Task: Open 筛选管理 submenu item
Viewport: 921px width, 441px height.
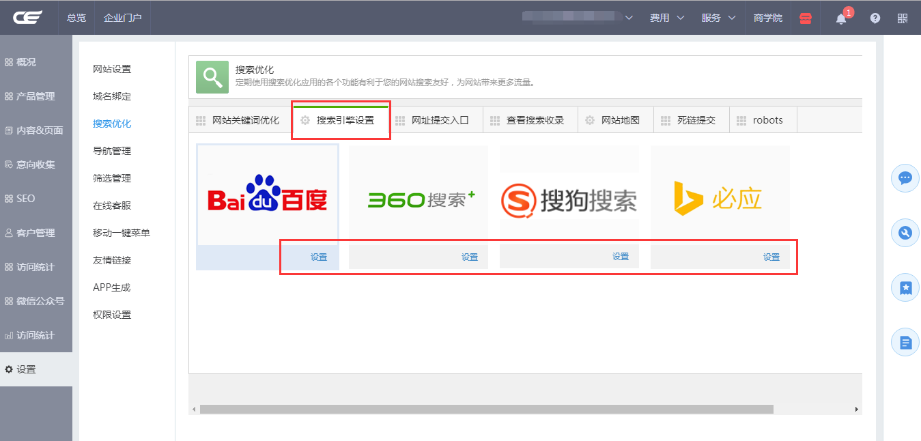Action: [112, 178]
